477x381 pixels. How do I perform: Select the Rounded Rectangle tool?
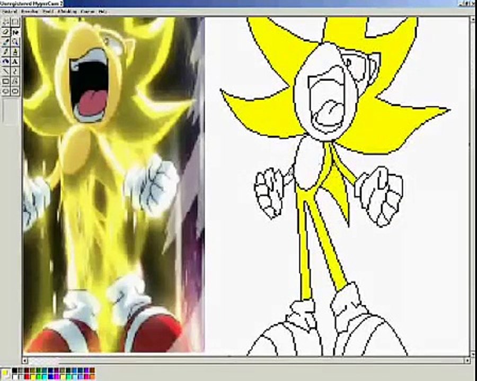click(15, 91)
